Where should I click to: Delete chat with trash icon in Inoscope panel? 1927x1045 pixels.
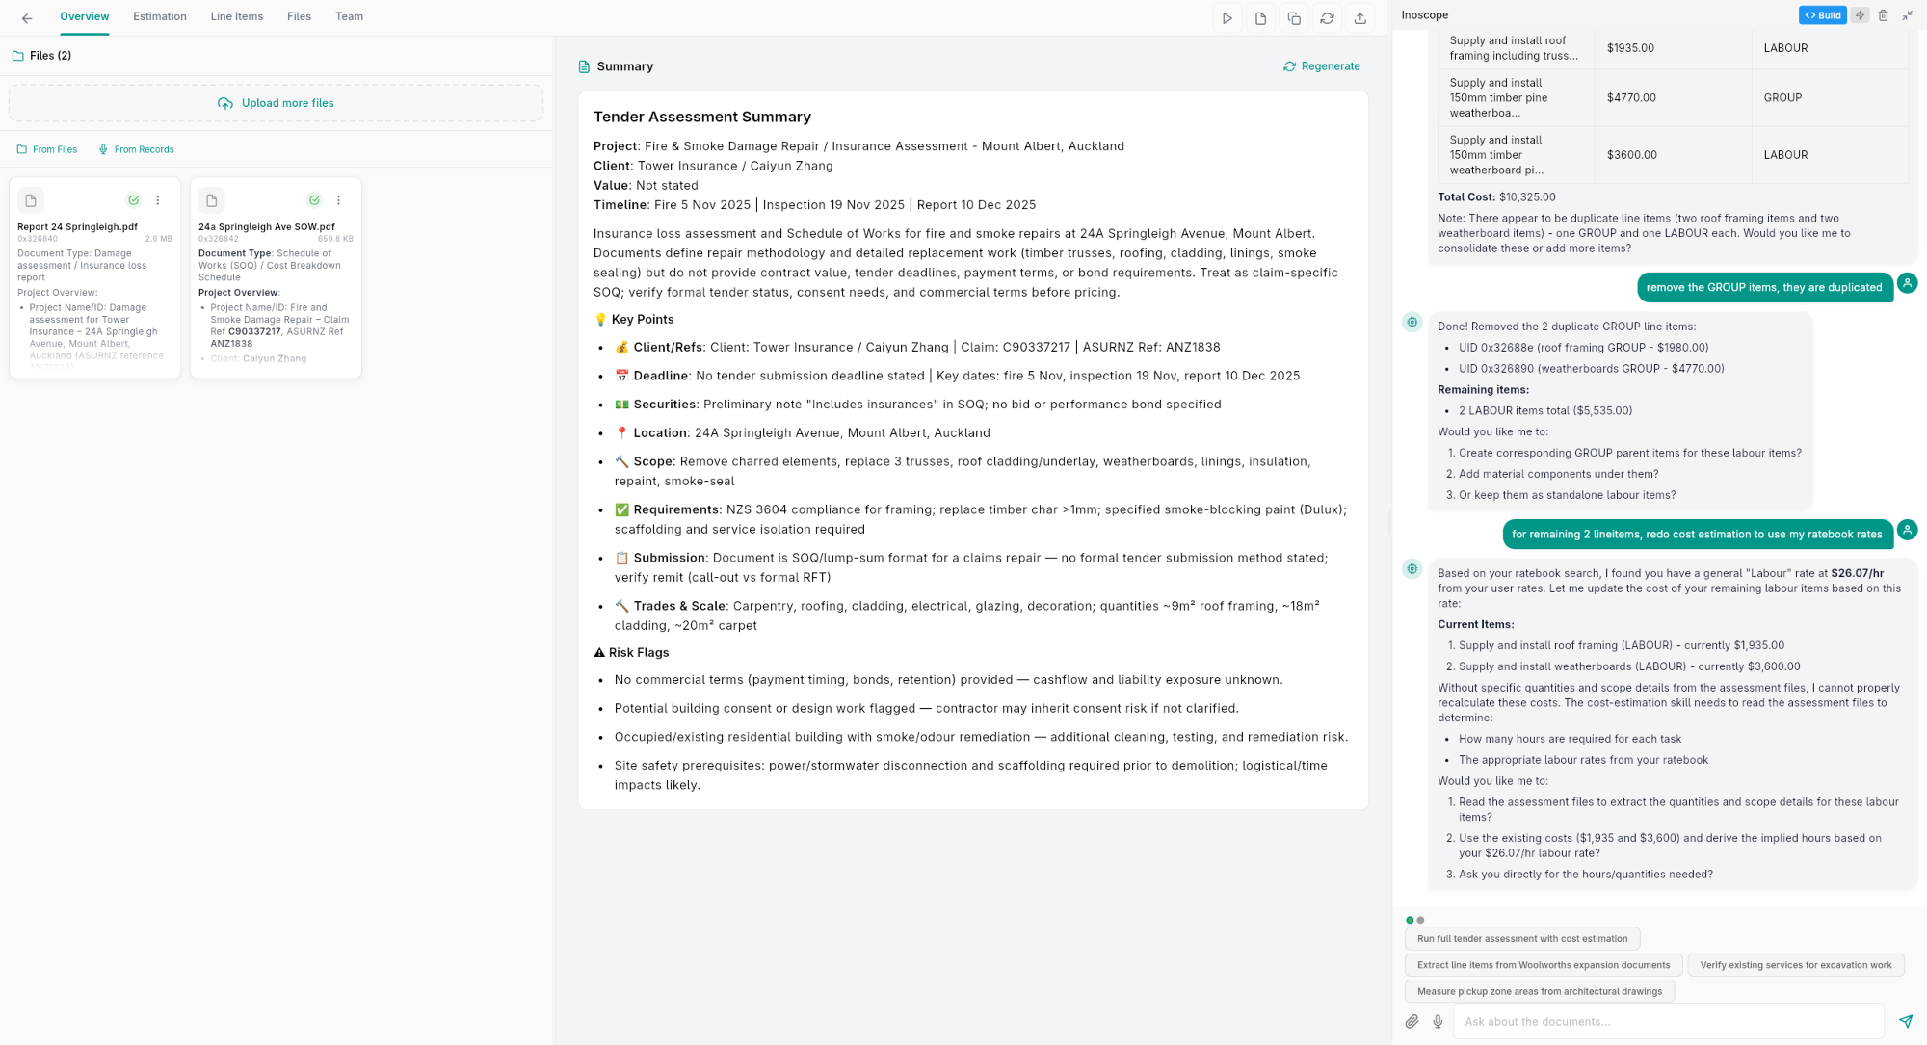(1883, 15)
